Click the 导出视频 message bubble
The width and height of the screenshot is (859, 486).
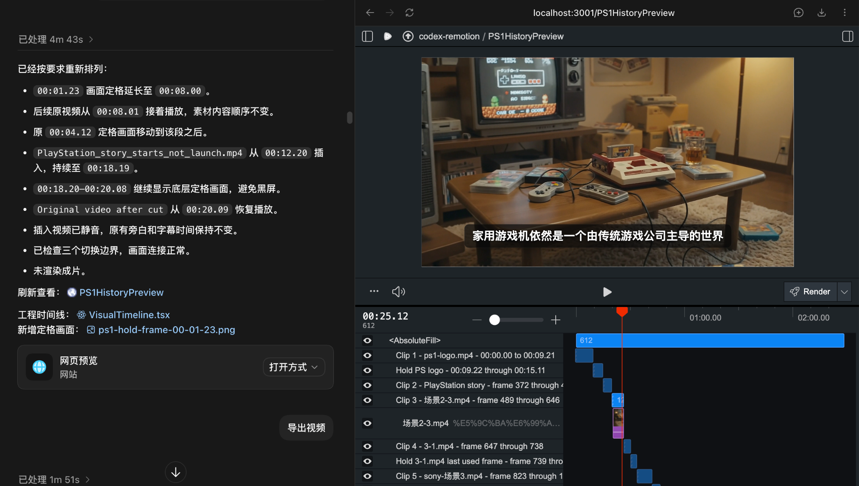coord(306,428)
